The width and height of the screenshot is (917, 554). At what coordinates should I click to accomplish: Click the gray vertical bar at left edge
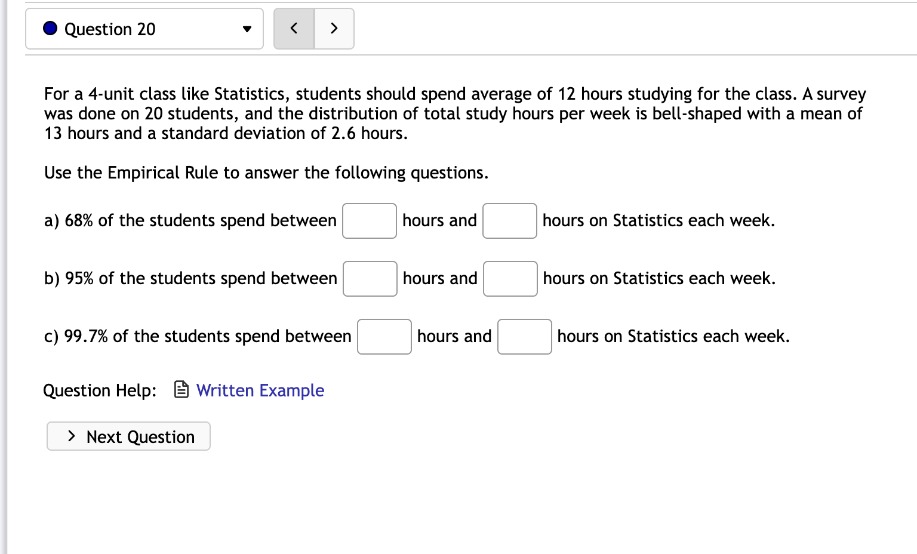[x=4, y=277]
